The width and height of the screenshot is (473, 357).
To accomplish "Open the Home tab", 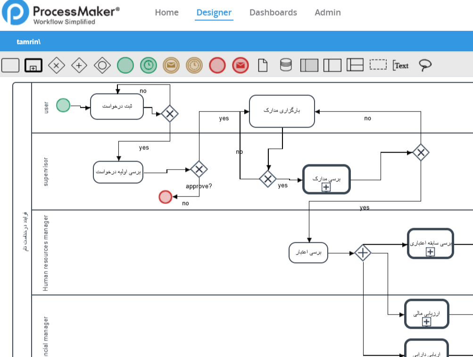I will click(167, 13).
